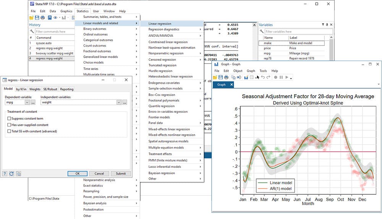Click Submit button in regress dialog
Screen dimensions: 382x219
point(121,174)
